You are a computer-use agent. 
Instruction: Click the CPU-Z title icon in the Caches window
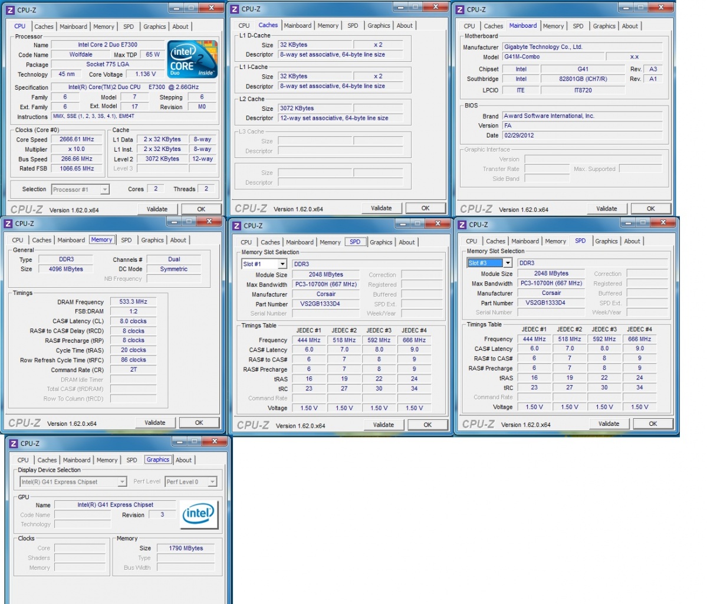(x=235, y=9)
